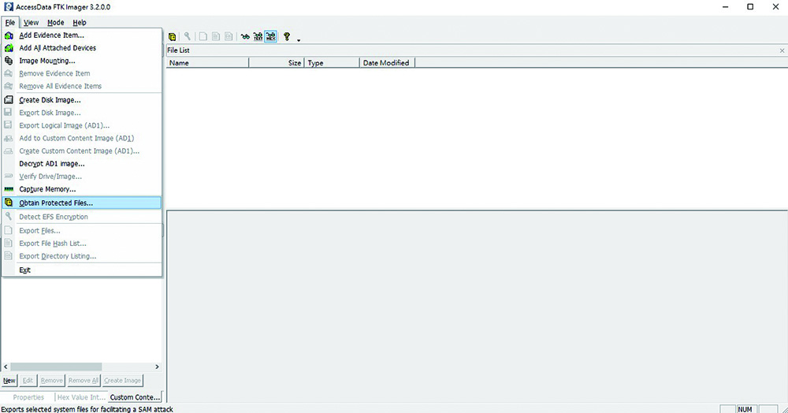Screen dimensions: 788x413
Task: Click the horizontal scrollbar thumb in left pane
Action: (x=56, y=366)
